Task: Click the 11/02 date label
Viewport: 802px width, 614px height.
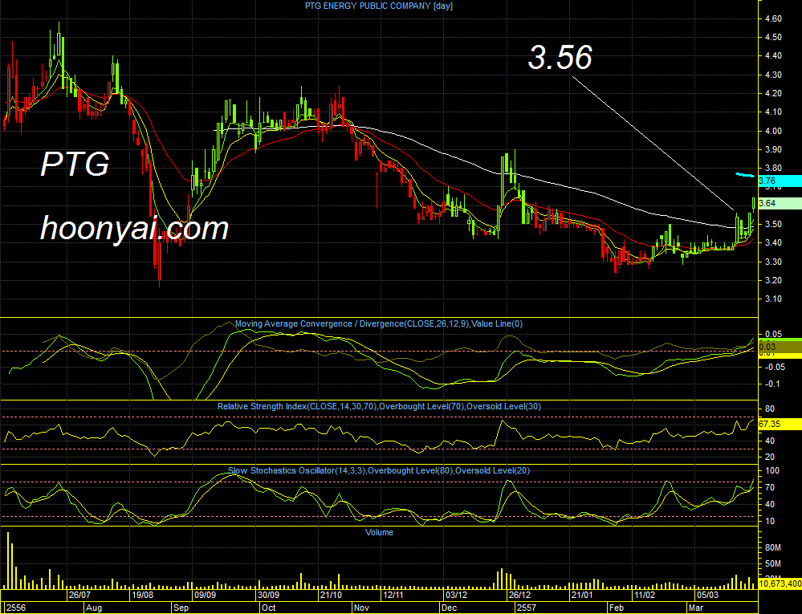Action: point(645,595)
